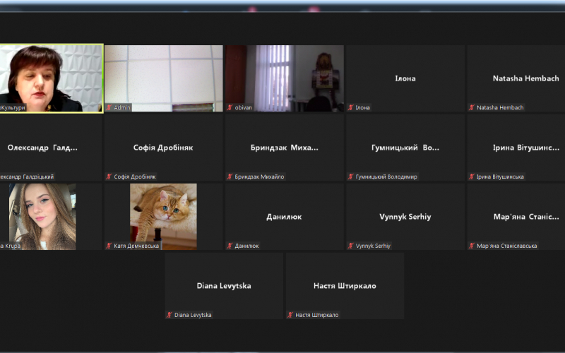The image size is (565, 353).
Task: Click Natasha Hembach's muted microphone icon
Action: coord(472,107)
